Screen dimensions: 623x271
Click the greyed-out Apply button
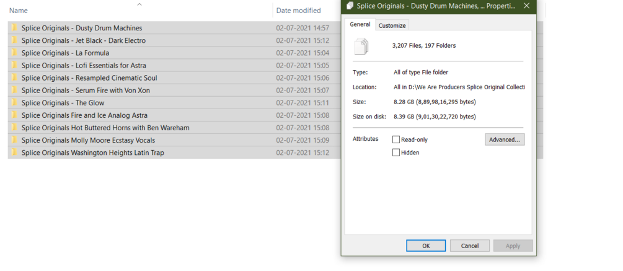click(x=513, y=246)
